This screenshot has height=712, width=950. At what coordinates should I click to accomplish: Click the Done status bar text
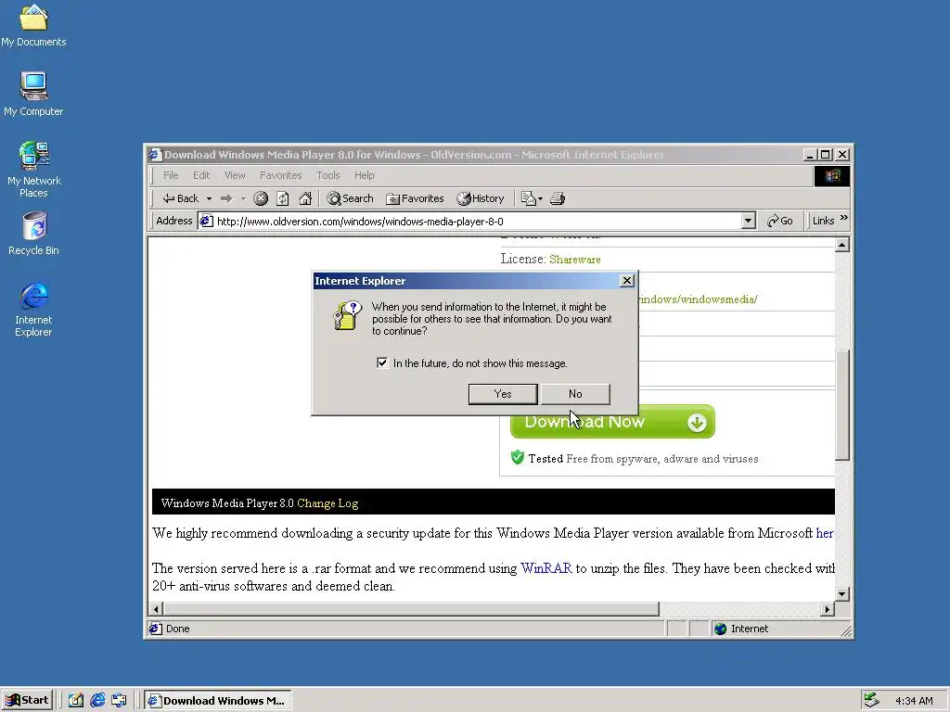tap(177, 629)
